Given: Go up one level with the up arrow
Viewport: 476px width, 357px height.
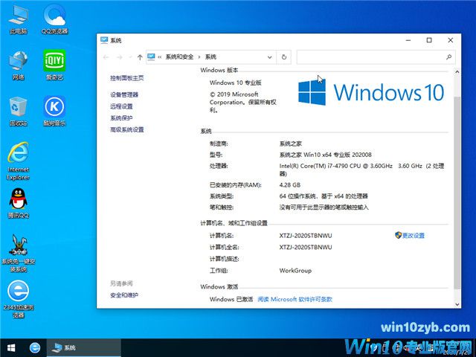Looking at the screenshot, I should (140, 57).
